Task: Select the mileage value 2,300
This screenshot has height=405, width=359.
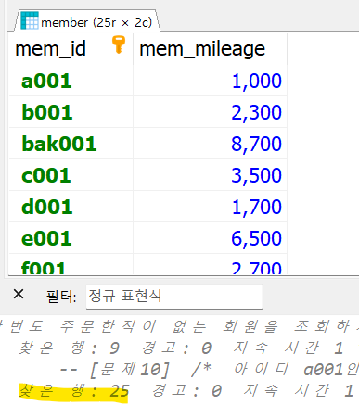Action: [x=210, y=112]
